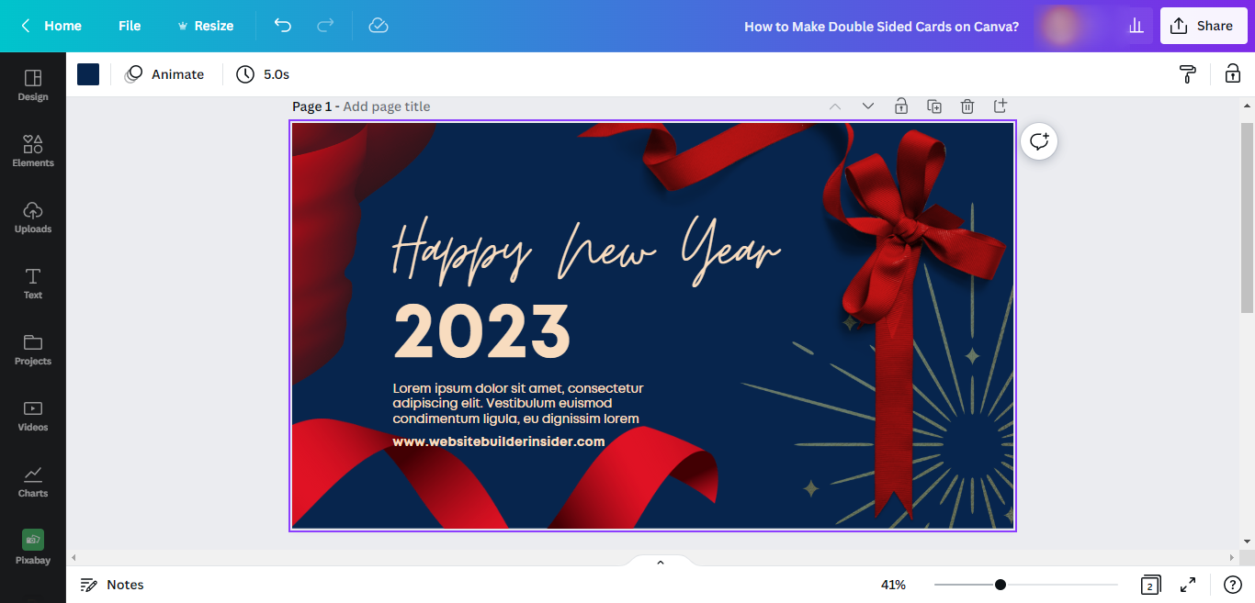Image resolution: width=1255 pixels, height=603 pixels.
Task: Select the www.websitebuilderinsider.com text
Action: (x=499, y=441)
